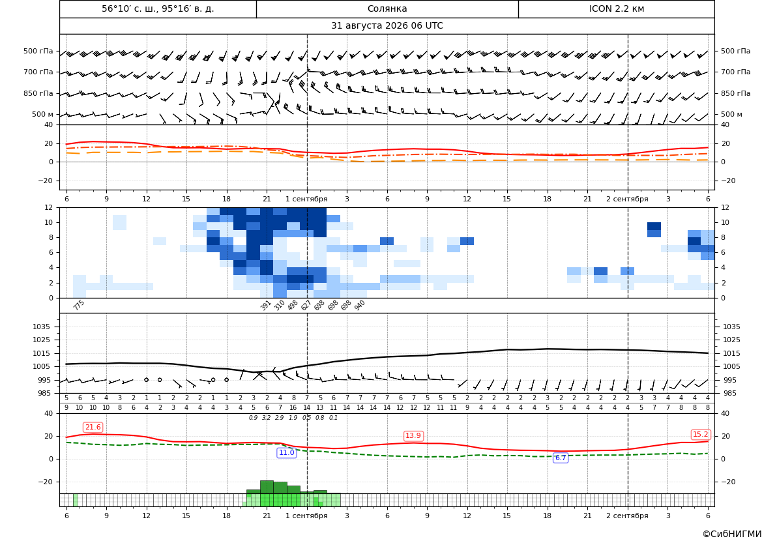Click the red 21.6 maximum temperature label
The image size is (762, 539).
[93, 427]
